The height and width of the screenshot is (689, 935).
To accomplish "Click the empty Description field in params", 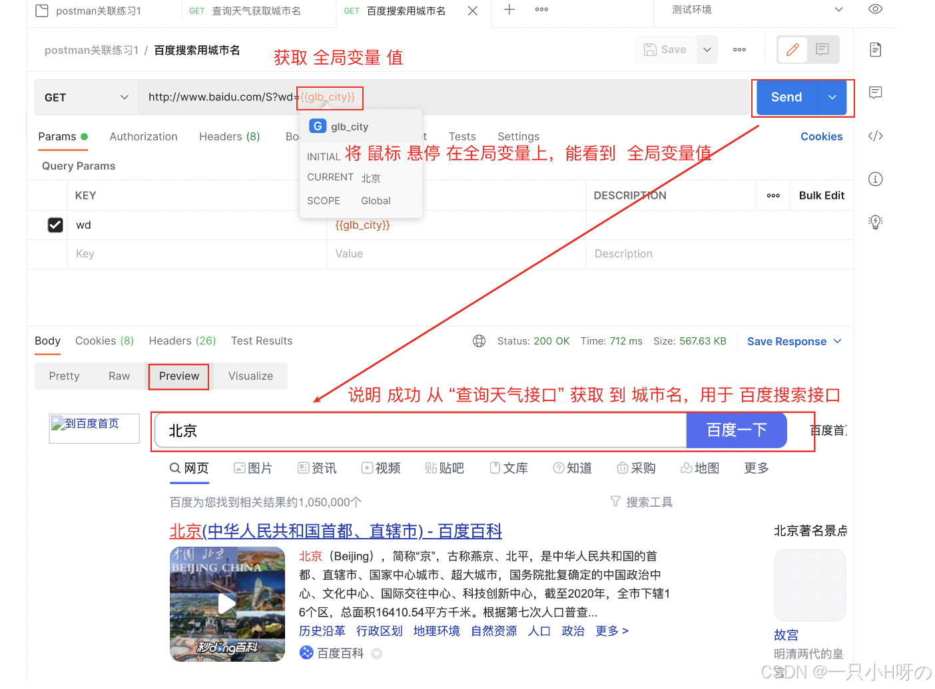I will [719, 254].
